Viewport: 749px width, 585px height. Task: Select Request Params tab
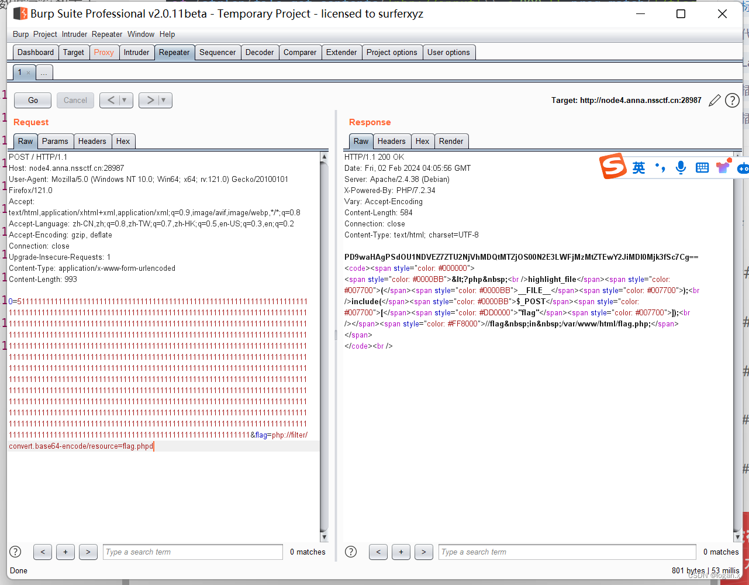pos(55,141)
